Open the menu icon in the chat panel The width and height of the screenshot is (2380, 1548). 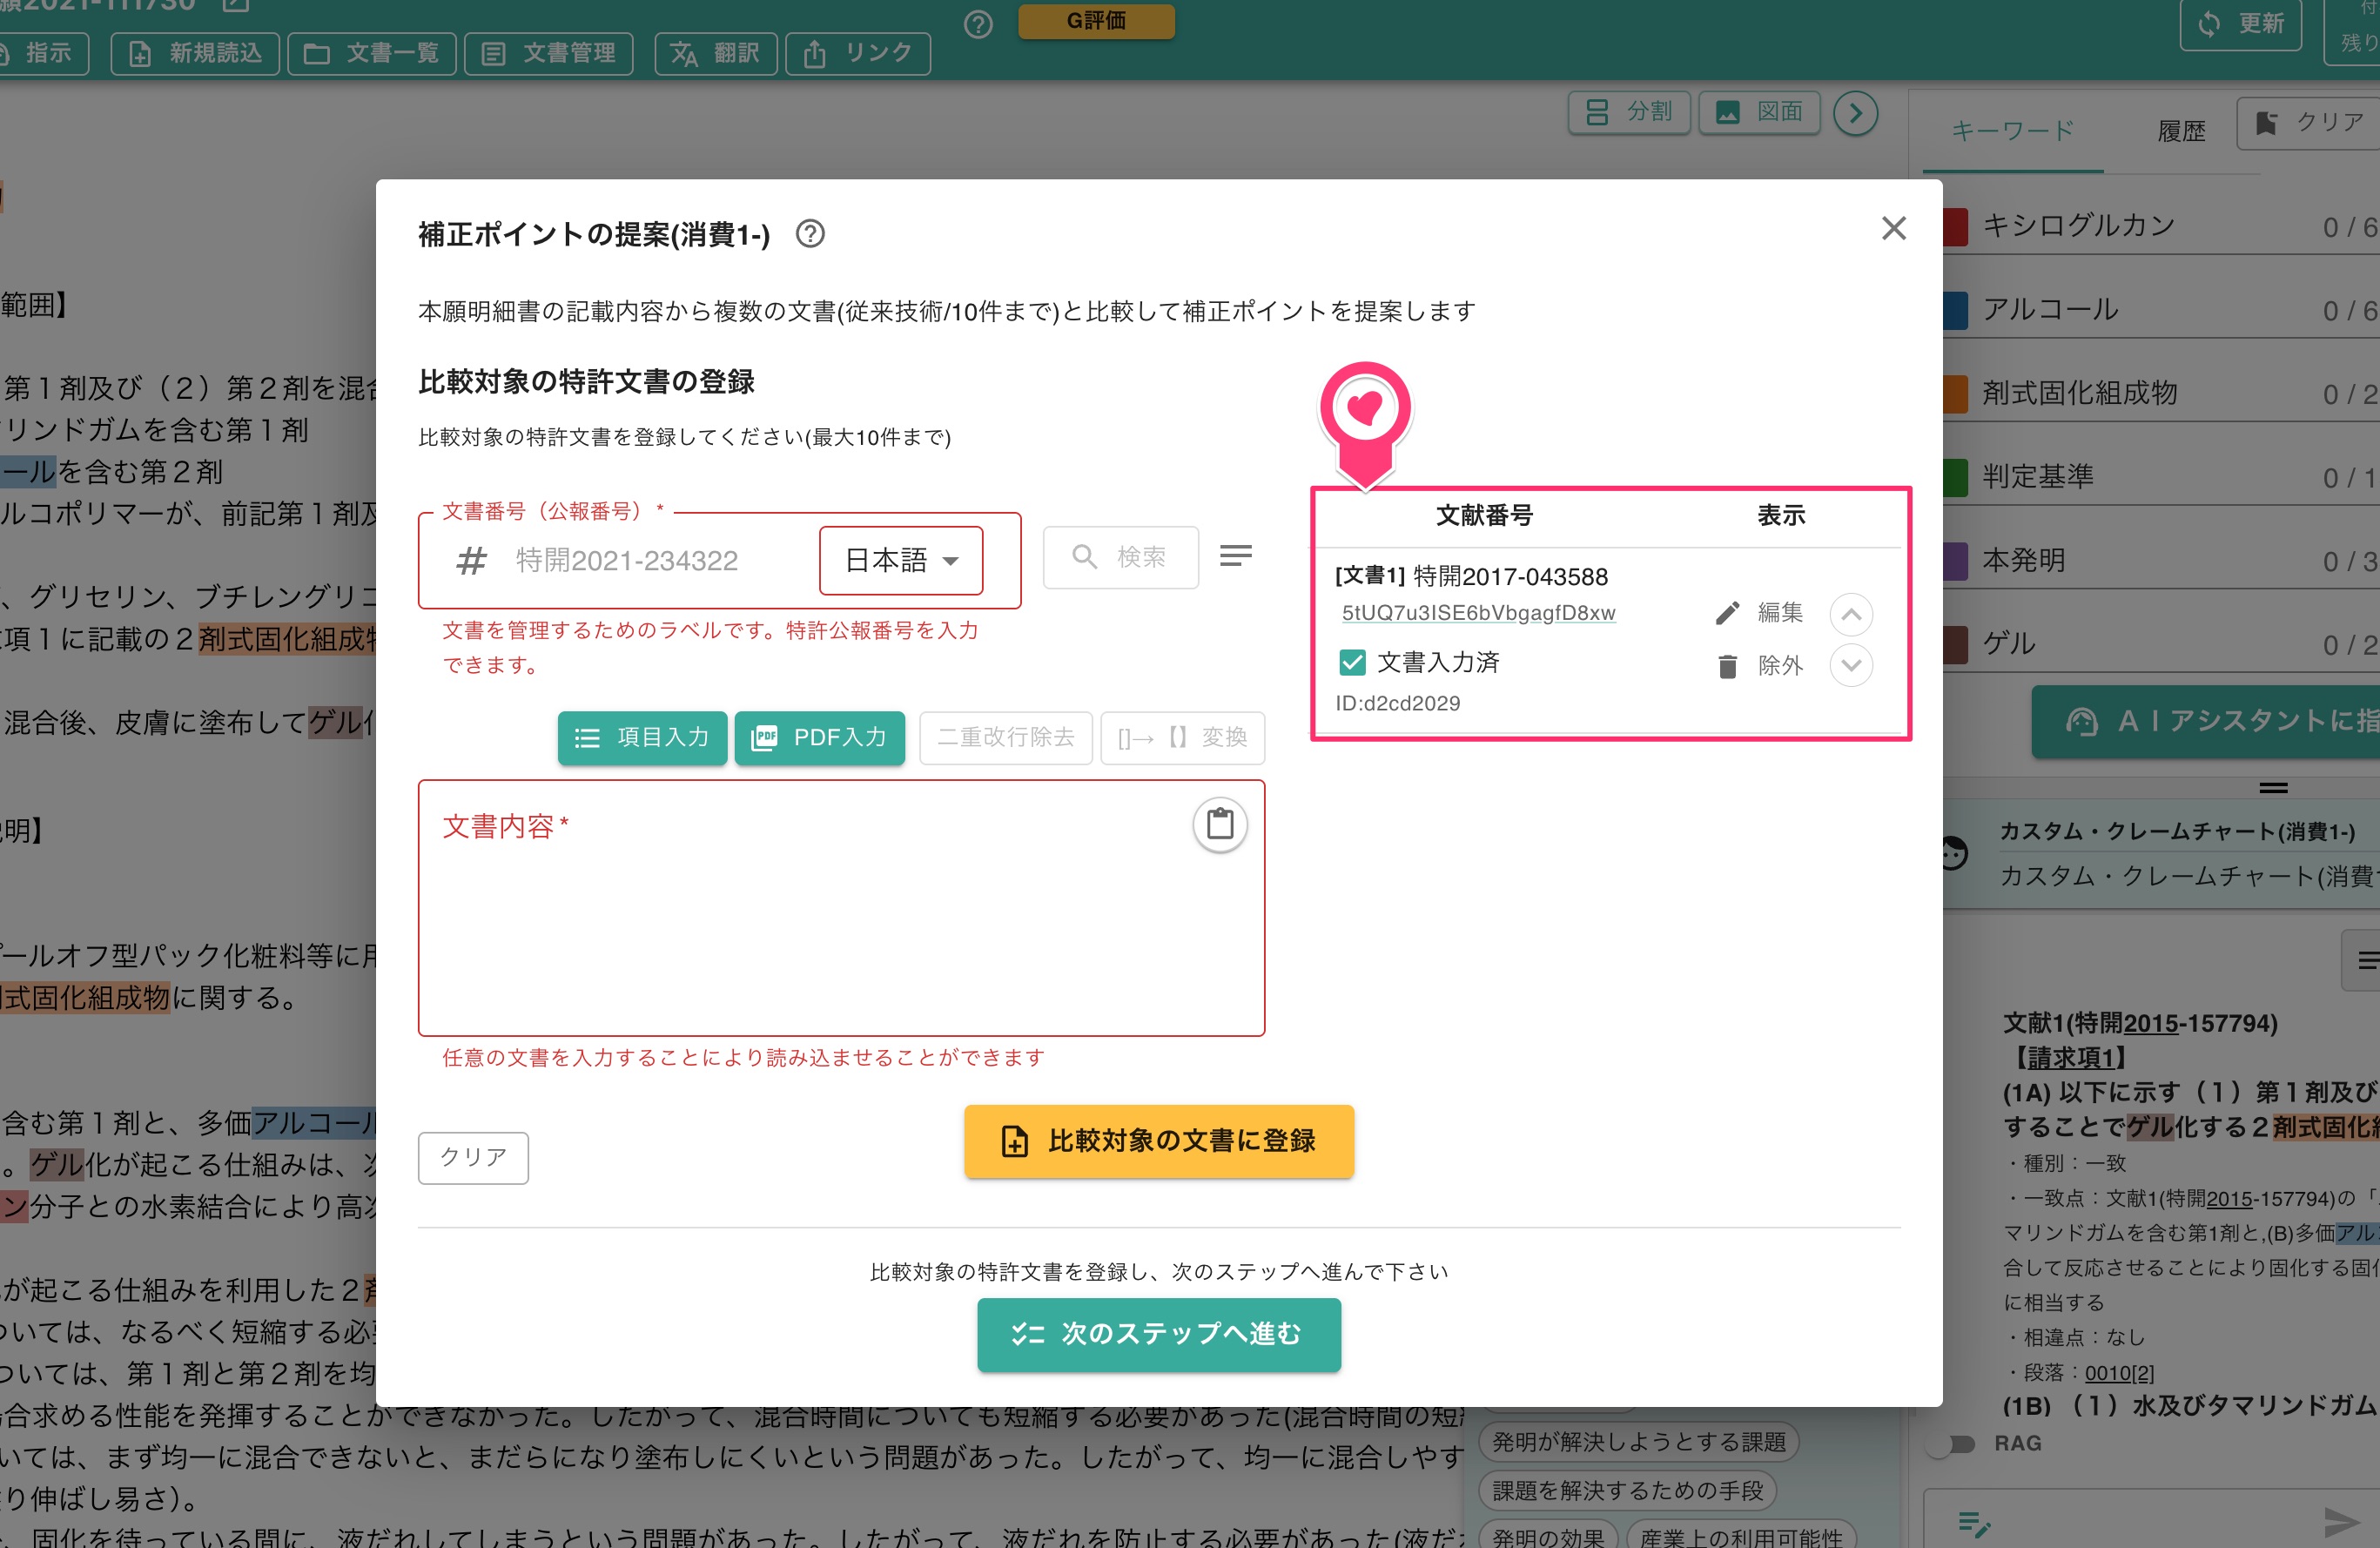pyautogui.click(x=2366, y=960)
